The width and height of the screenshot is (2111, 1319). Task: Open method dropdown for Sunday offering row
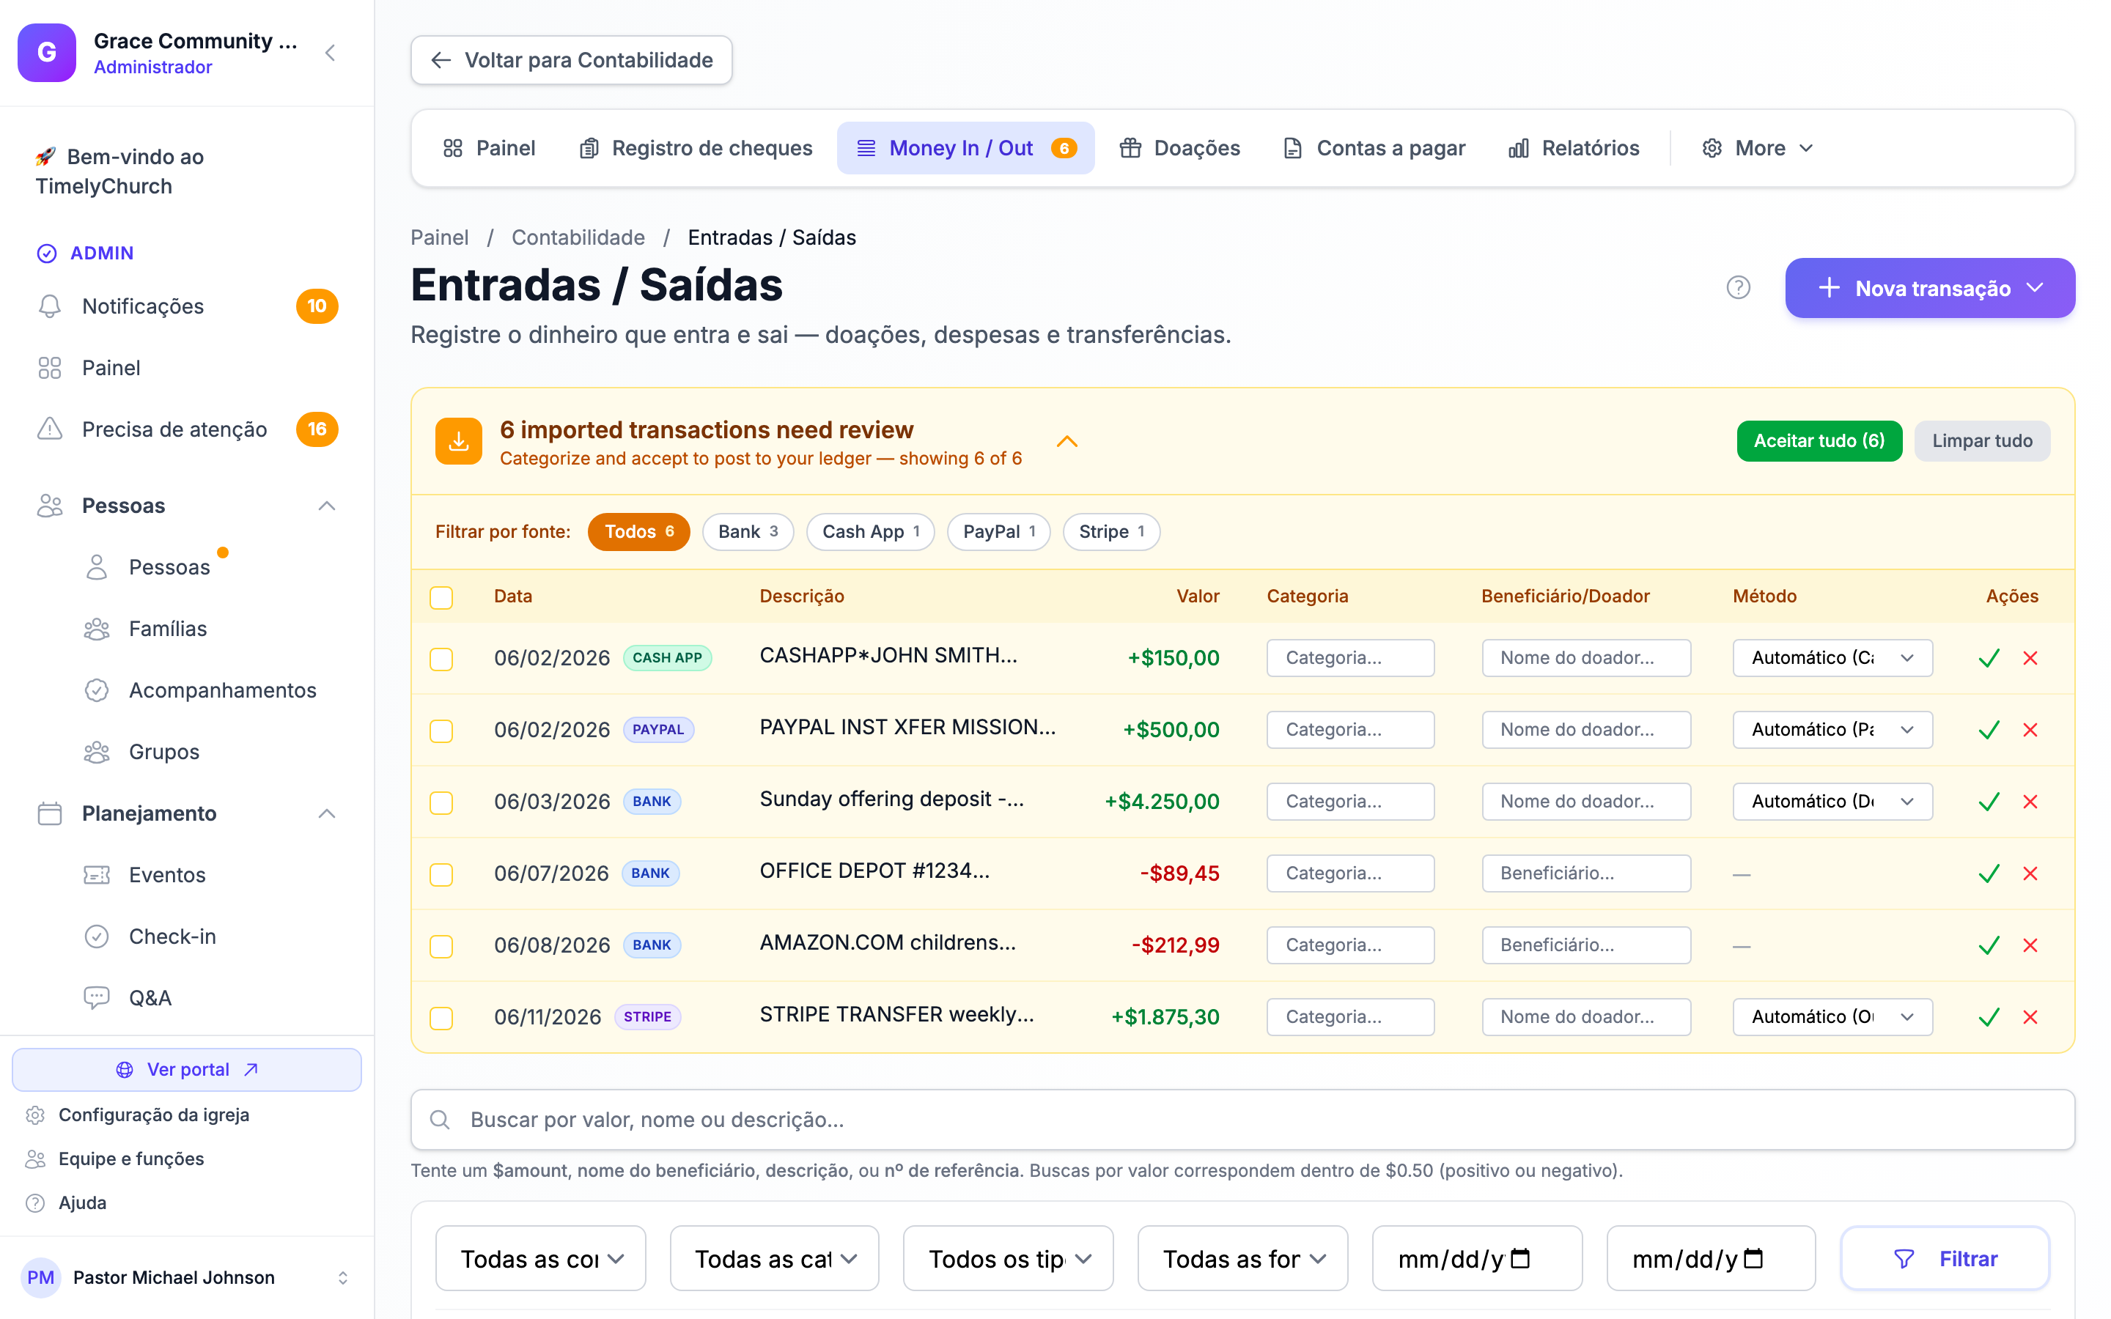pos(1832,801)
